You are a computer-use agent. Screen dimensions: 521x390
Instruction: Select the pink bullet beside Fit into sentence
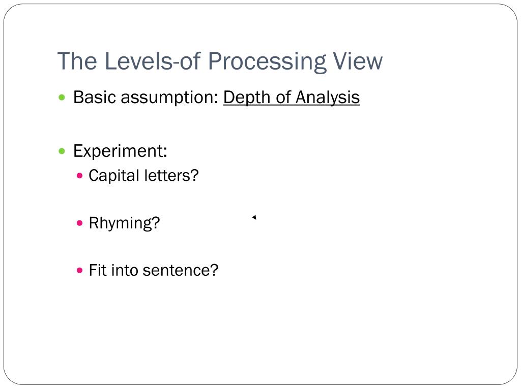[x=79, y=270]
